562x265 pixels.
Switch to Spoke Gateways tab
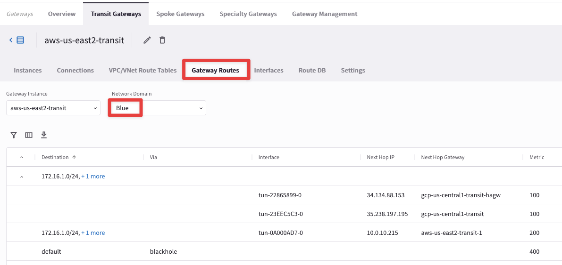[x=180, y=14]
